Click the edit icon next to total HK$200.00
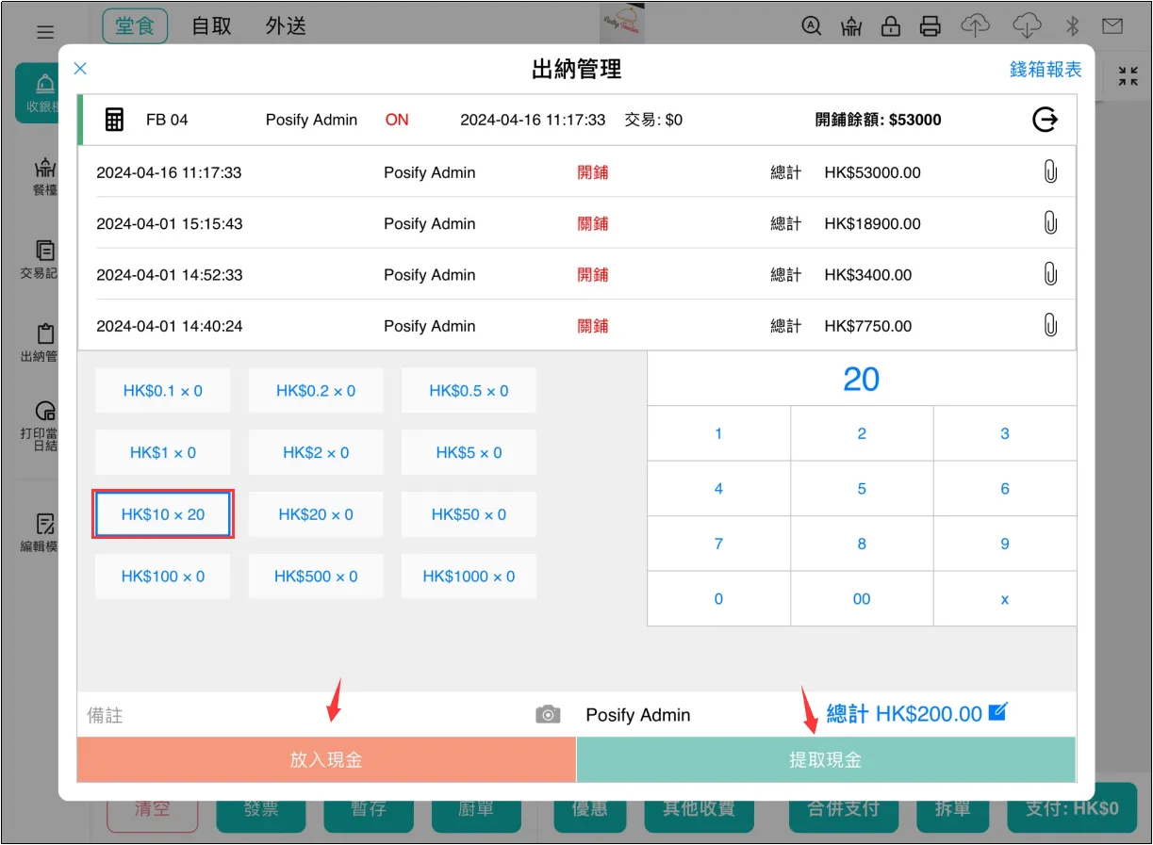 pyautogui.click(x=998, y=712)
